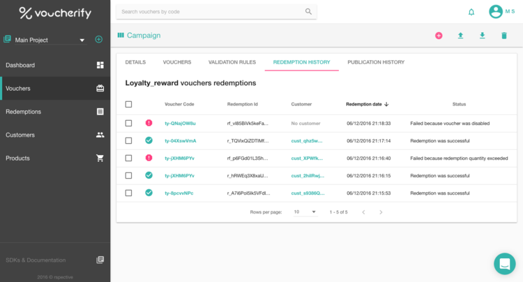Image resolution: width=523 pixels, height=282 pixels.
Task: Click the download arrow icon
Action: tap(483, 36)
